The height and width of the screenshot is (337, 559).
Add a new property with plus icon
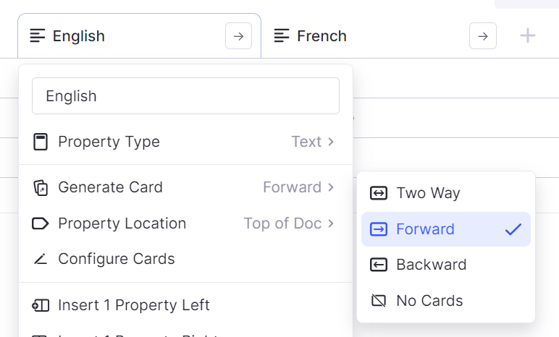528,35
